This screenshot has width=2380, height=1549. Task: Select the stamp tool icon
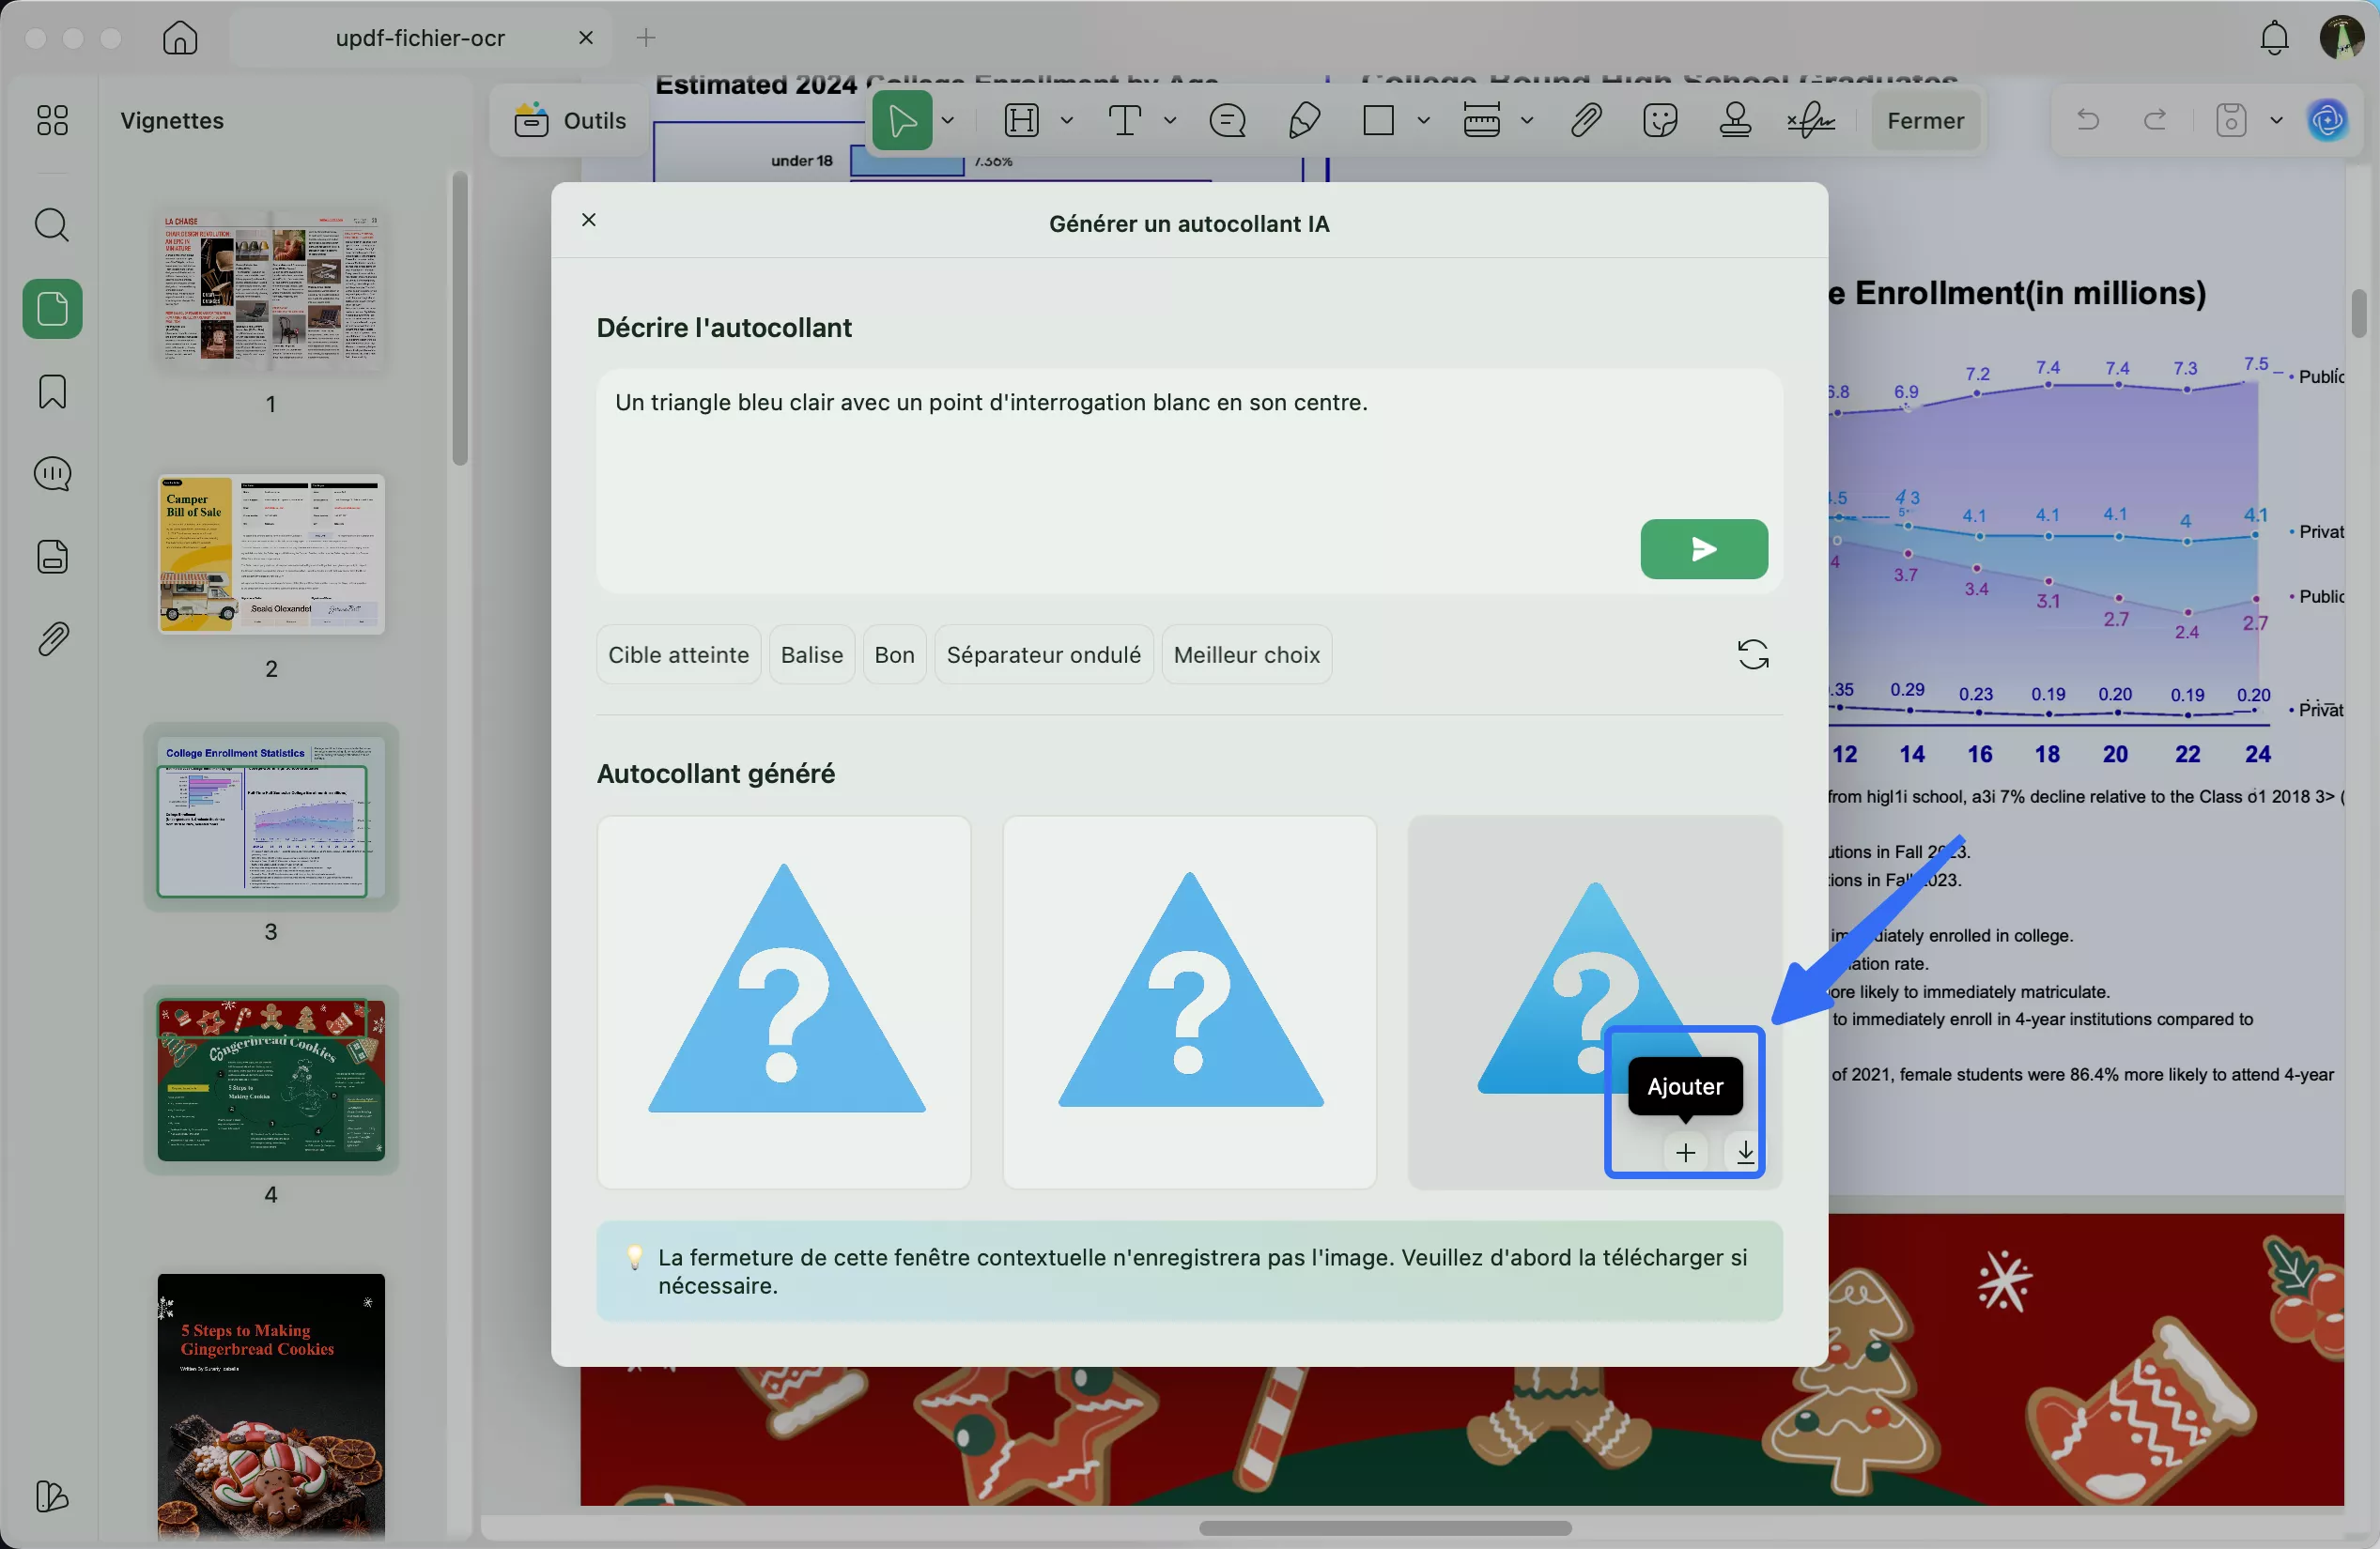click(x=1735, y=121)
